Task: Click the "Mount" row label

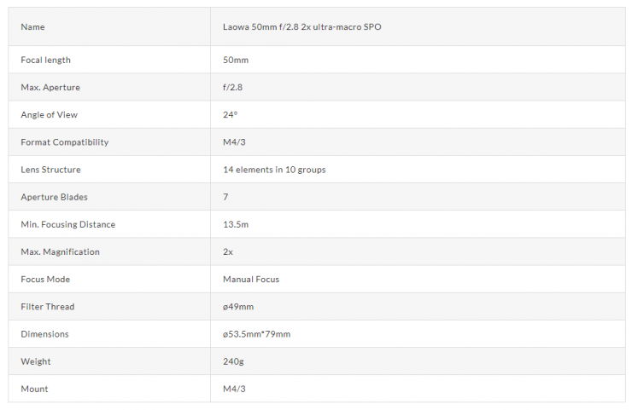Action: coord(34,389)
